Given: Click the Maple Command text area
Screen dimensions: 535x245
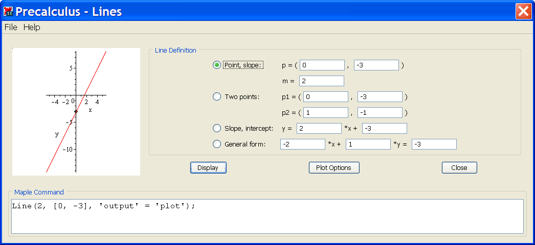Looking at the screenshot, I should pyautogui.click(x=267, y=216).
